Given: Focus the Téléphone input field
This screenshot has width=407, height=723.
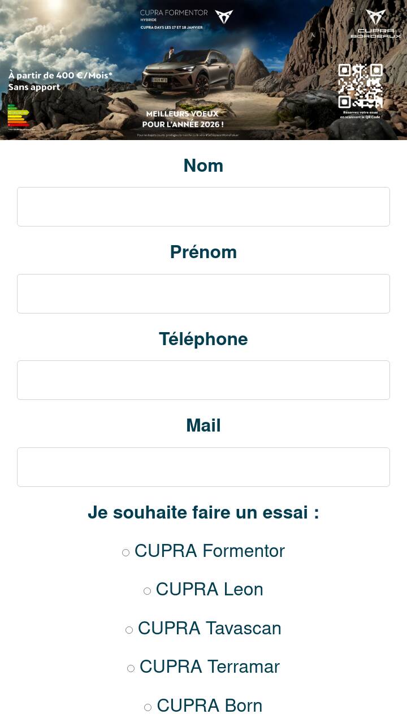Looking at the screenshot, I should pos(203,380).
